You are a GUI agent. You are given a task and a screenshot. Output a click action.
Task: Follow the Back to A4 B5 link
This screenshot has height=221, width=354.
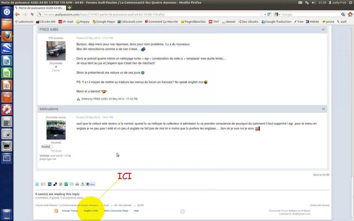tap(321, 175)
